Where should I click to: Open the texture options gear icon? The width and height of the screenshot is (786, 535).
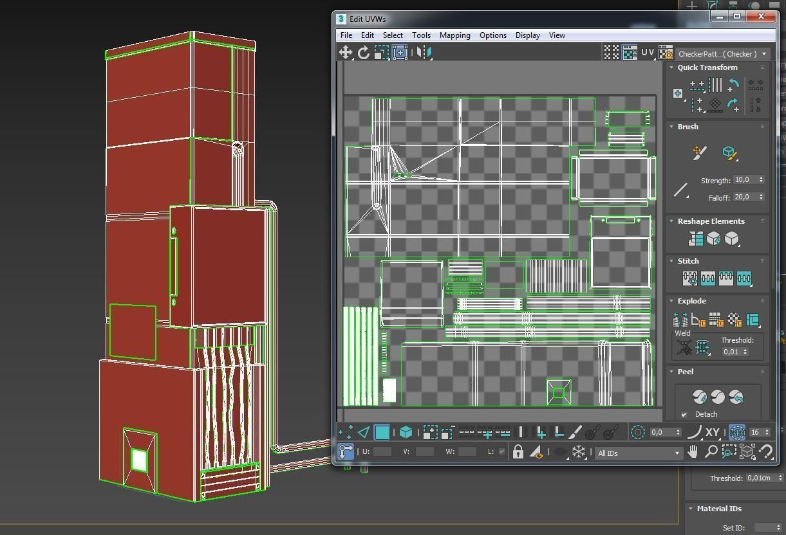point(666,54)
